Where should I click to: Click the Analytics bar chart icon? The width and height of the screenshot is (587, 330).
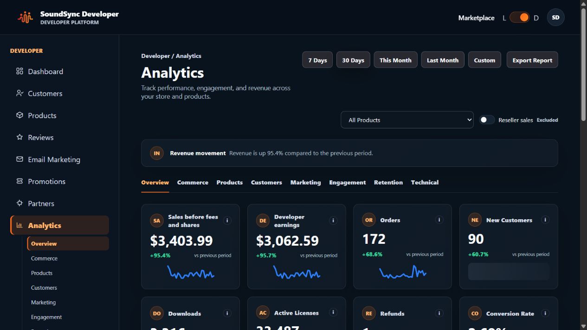19,225
